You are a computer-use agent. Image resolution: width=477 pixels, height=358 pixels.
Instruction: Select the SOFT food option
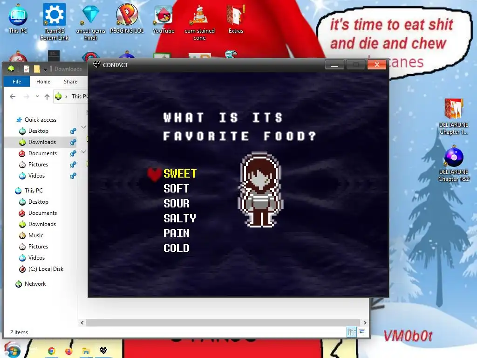coord(177,188)
